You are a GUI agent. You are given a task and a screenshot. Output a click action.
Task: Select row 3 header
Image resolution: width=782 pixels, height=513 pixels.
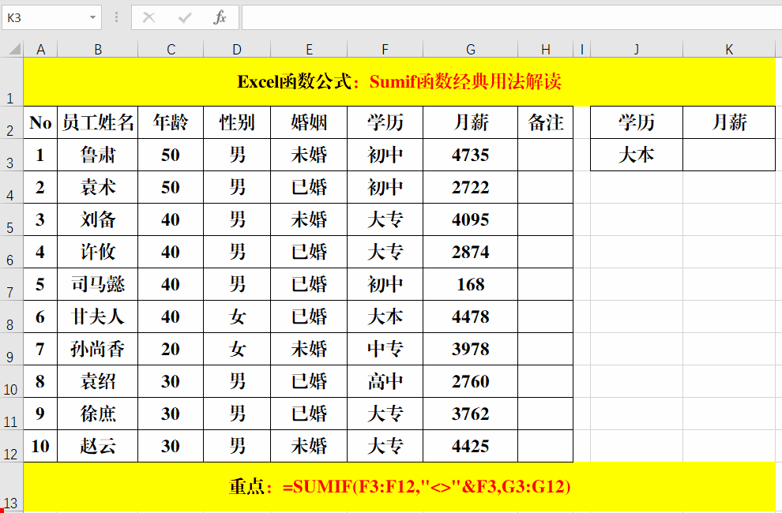tap(11, 155)
